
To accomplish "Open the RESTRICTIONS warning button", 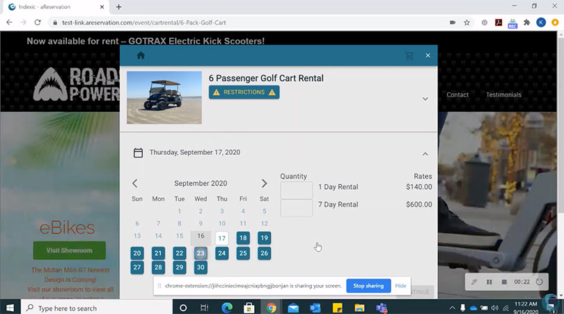I will point(244,92).
